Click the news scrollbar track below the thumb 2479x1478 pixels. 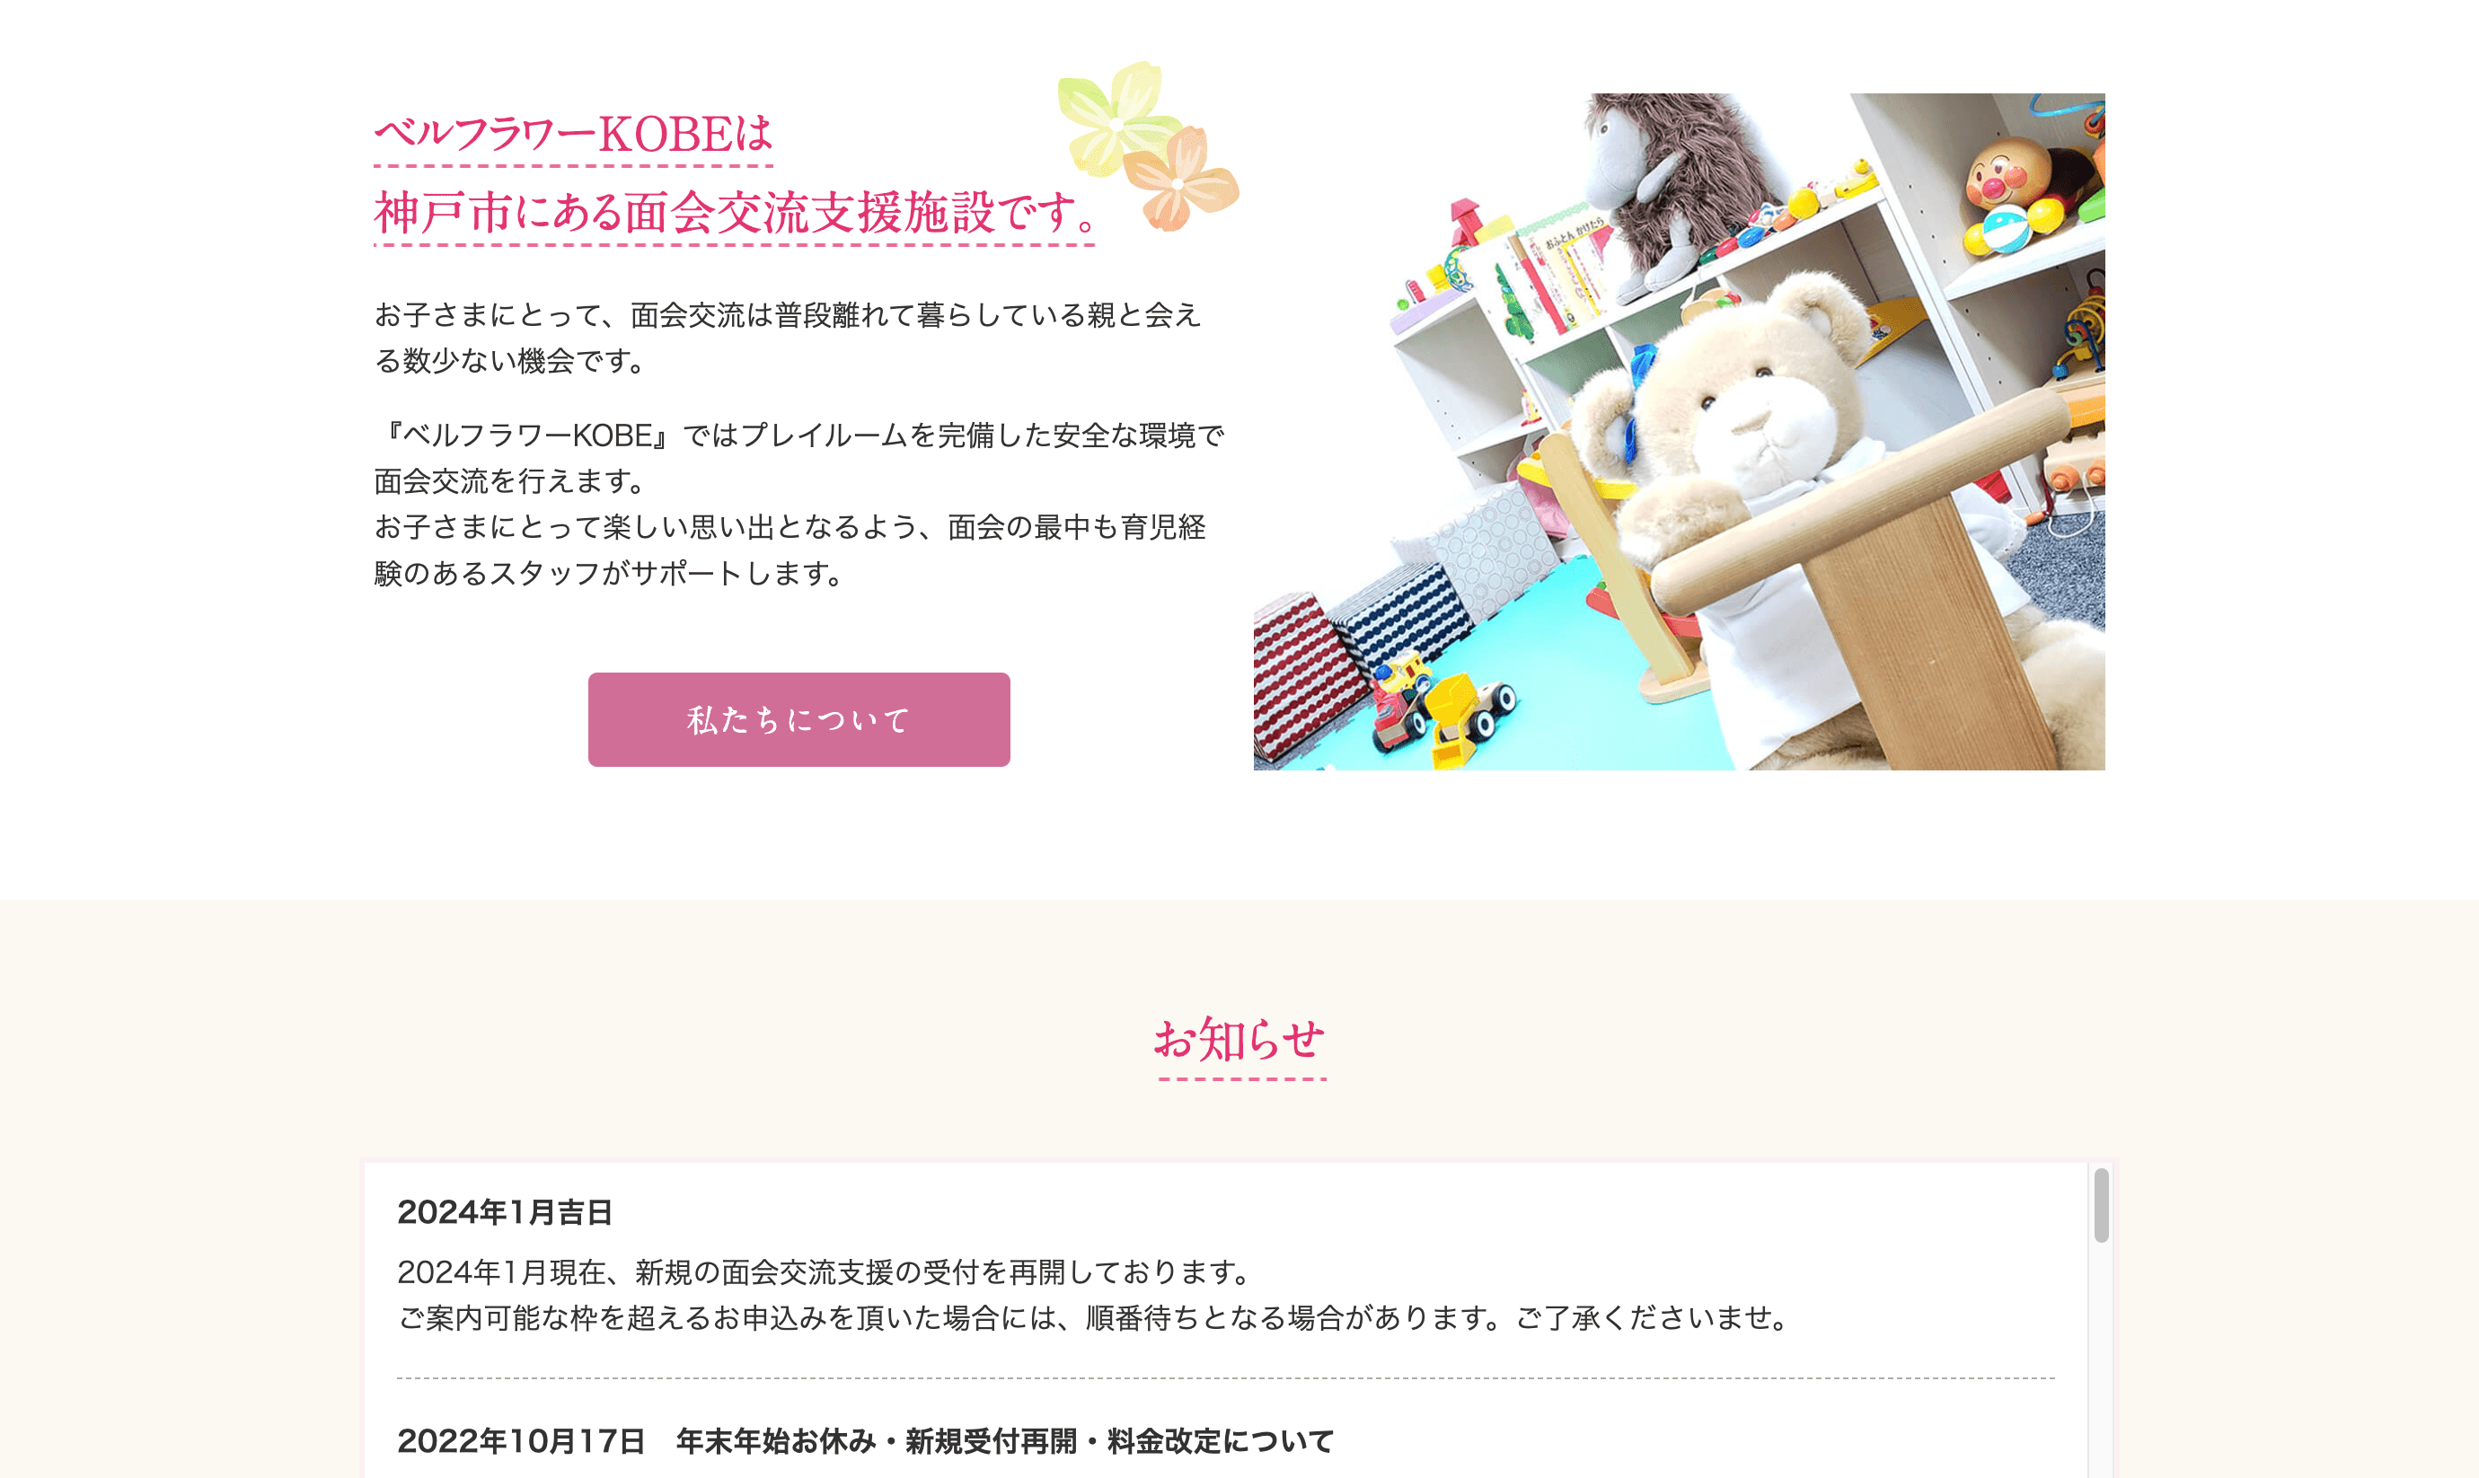[2101, 1365]
